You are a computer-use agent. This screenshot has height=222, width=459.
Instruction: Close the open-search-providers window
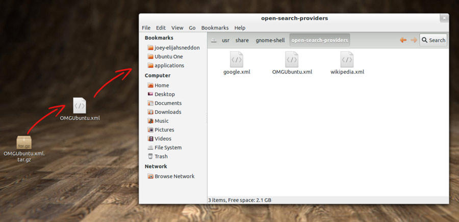444,18
